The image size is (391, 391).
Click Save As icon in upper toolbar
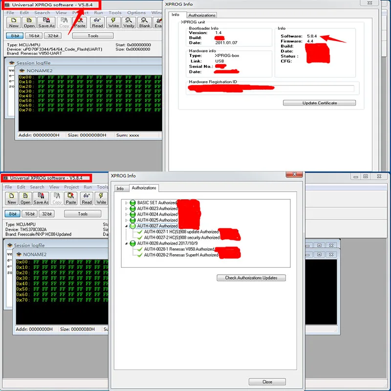point(46,22)
